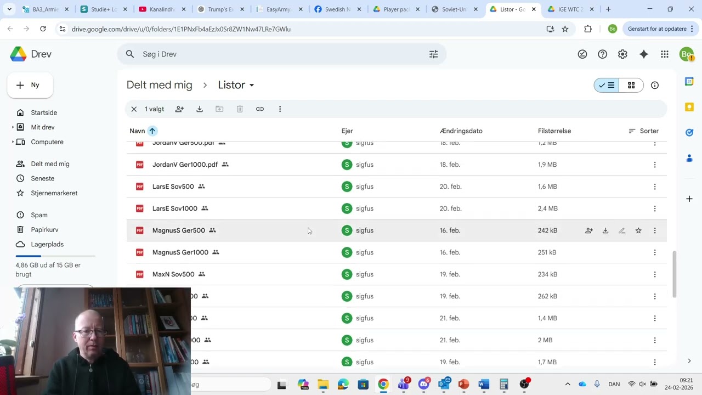
Task: Download MagnusS Ger500 via row icon
Action: click(x=605, y=230)
